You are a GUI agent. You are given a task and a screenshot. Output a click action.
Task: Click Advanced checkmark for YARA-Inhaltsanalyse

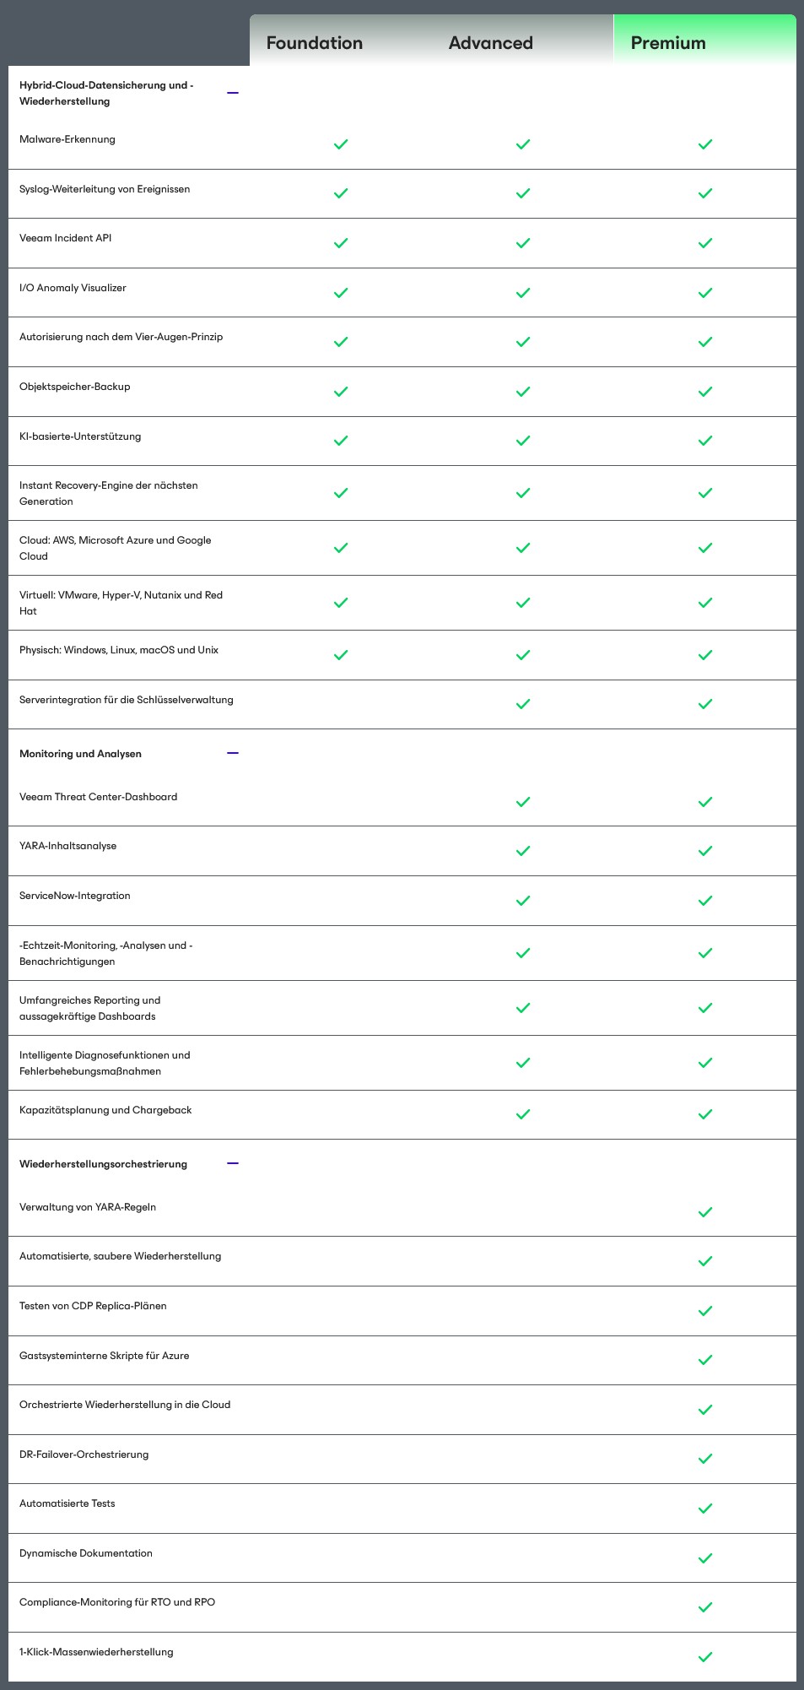[523, 851]
